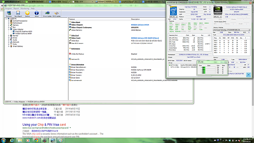Select the Motherboard tree node

pyautogui.click(x=17, y=23)
